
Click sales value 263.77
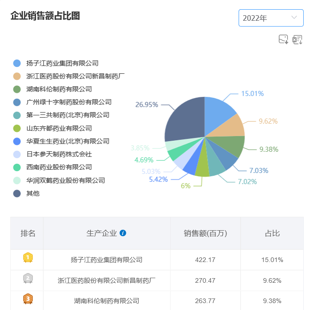[205, 301]
